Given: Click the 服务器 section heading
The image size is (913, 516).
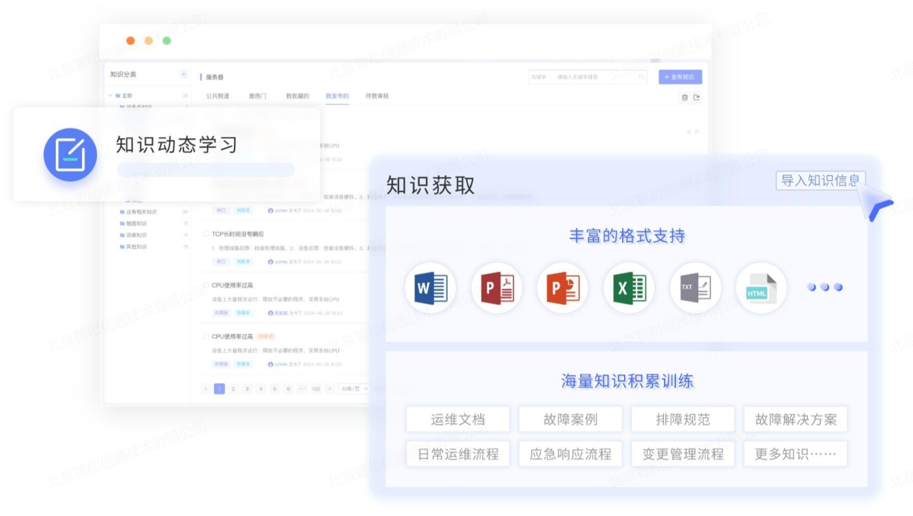Looking at the screenshot, I should tap(215, 77).
